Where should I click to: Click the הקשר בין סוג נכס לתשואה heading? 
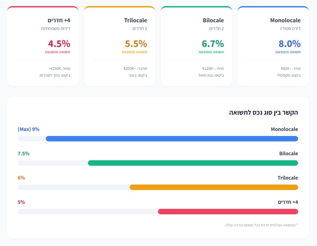[x=263, y=113]
